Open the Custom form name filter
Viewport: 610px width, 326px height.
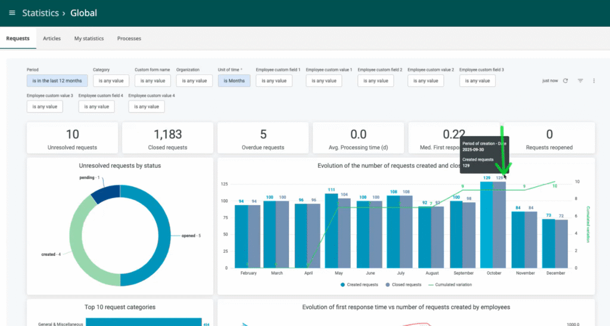click(x=152, y=81)
